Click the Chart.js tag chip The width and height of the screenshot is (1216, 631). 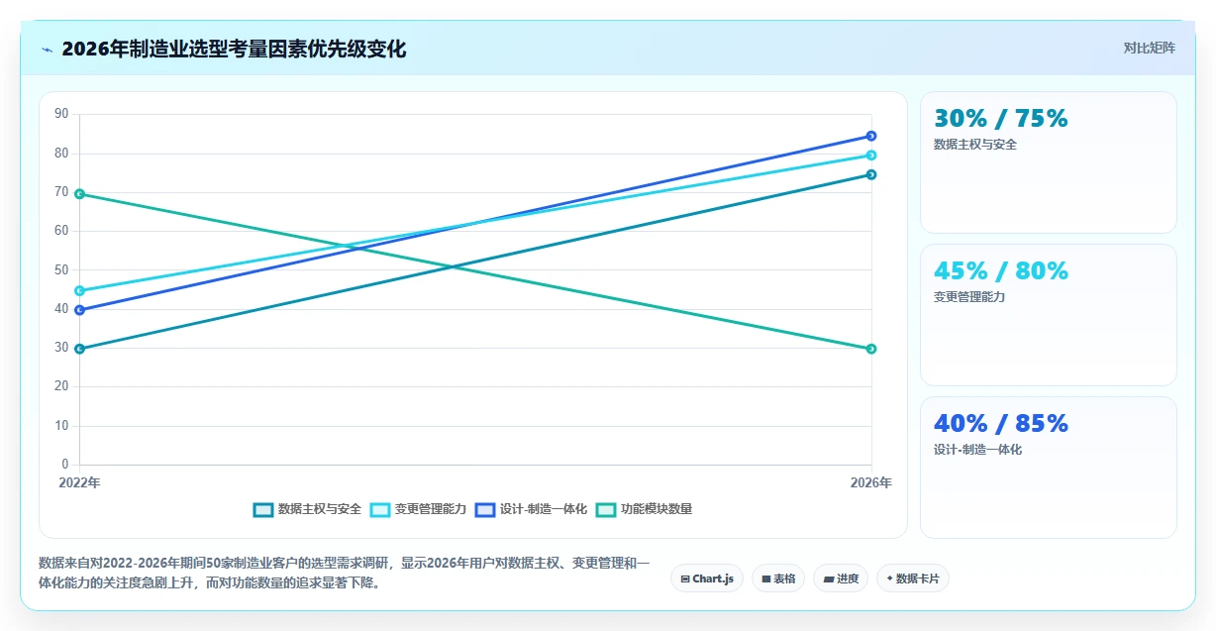click(x=707, y=578)
